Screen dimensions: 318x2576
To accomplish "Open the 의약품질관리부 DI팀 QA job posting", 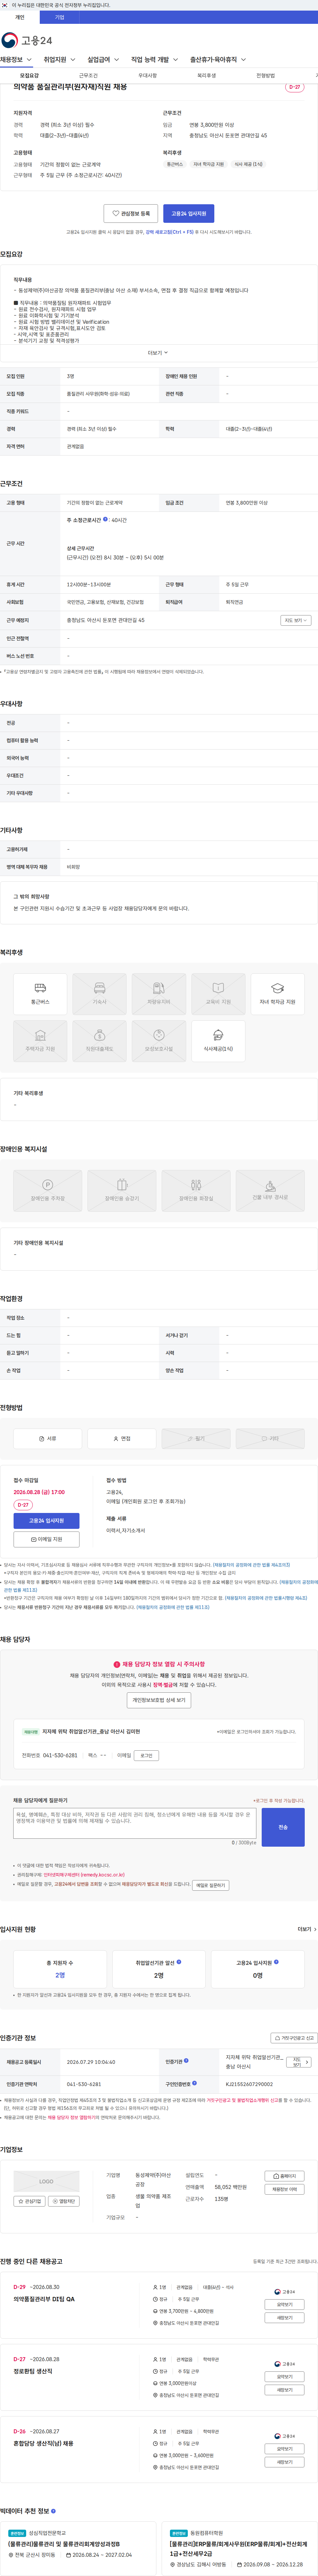I will point(44,2299).
